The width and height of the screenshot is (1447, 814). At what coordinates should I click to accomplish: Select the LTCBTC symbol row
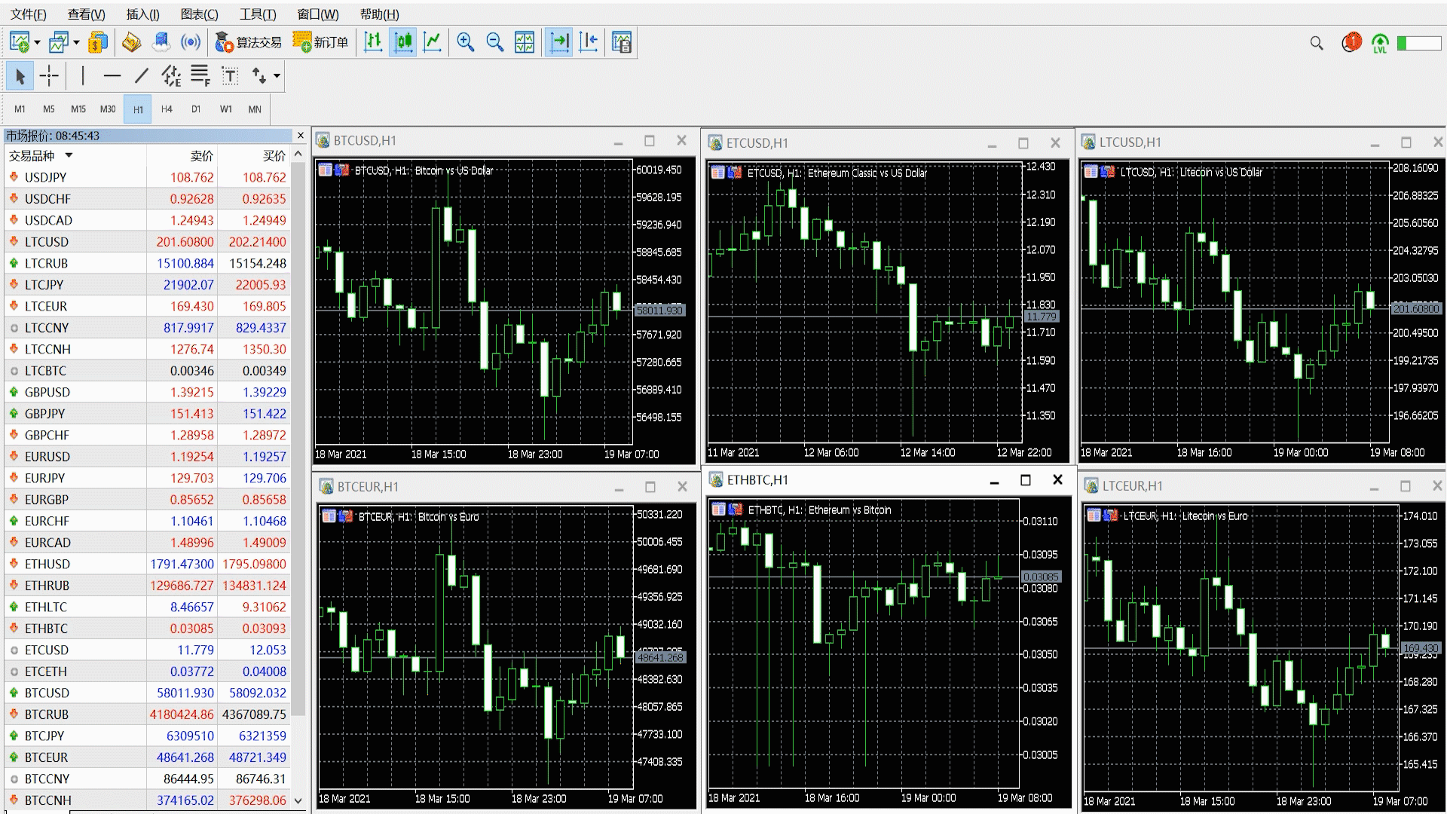click(x=148, y=371)
